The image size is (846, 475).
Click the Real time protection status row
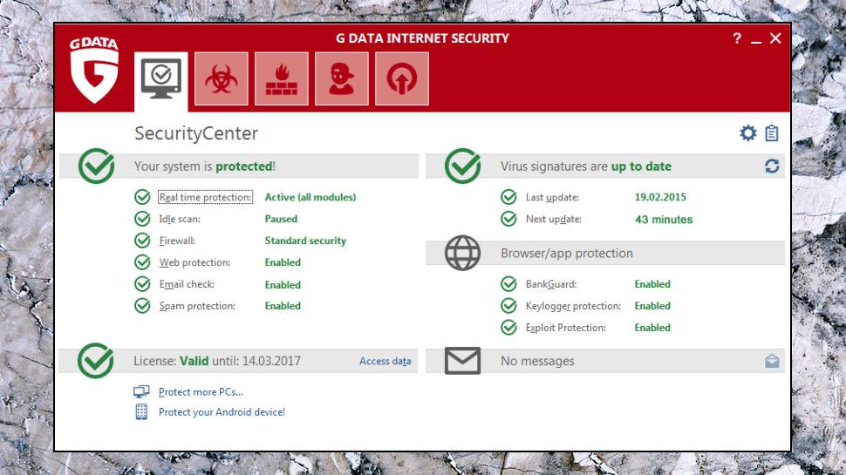coord(206,197)
